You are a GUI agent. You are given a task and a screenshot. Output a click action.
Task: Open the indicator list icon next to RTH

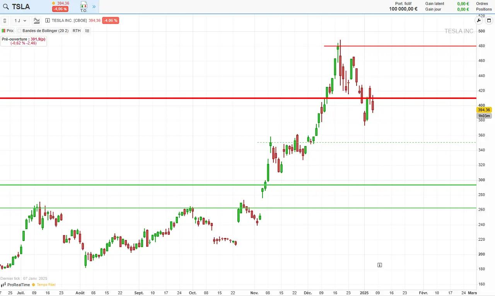[x=87, y=31]
